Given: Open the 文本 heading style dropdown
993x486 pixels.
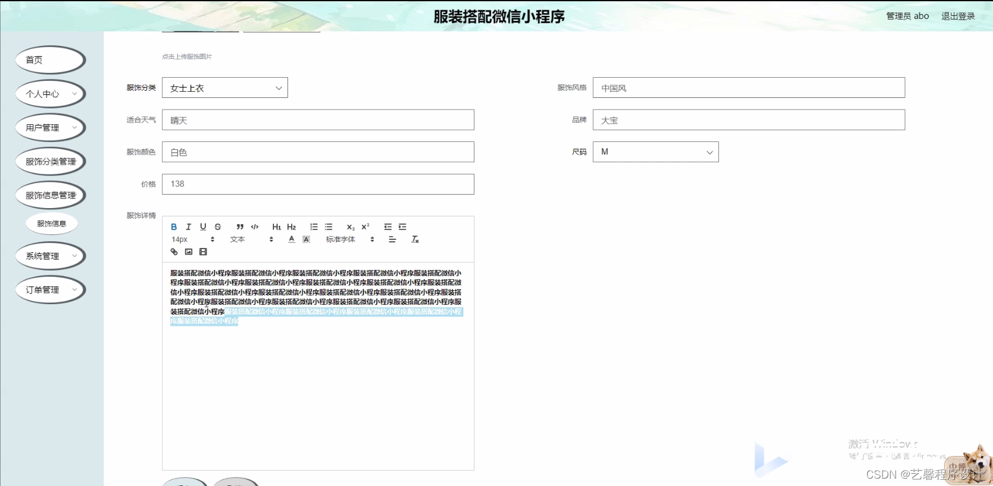Looking at the screenshot, I should (251, 239).
